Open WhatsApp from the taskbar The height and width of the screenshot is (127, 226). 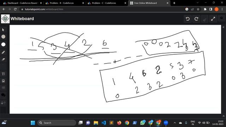(x=143, y=123)
